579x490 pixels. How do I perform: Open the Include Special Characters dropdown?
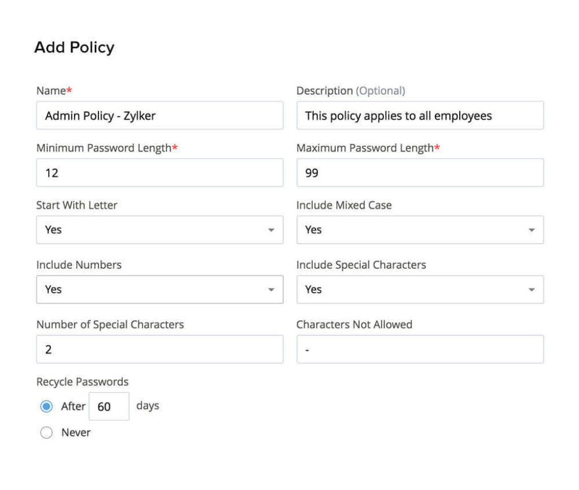click(x=420, y=290)
